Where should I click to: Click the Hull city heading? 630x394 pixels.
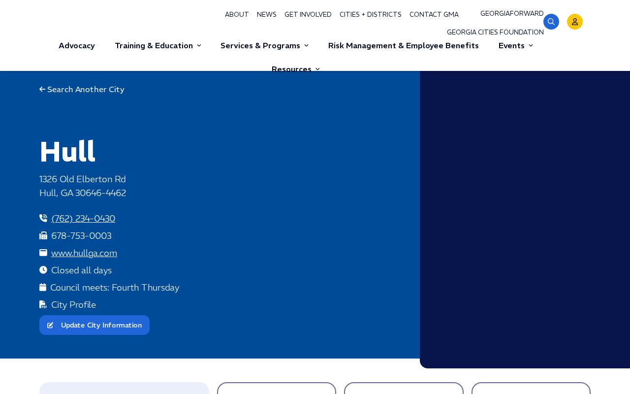tap(67, 152)
